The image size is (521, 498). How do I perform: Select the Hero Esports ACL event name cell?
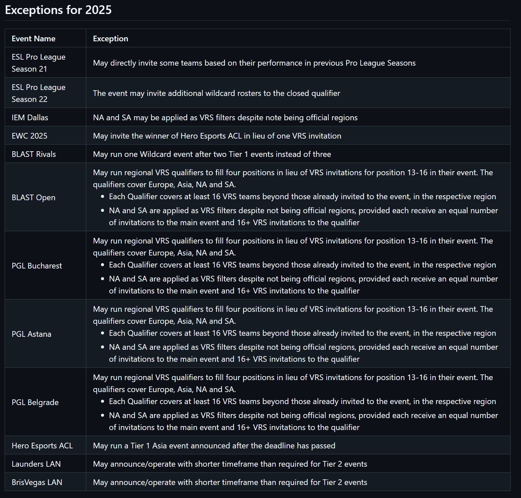[42, 446]
